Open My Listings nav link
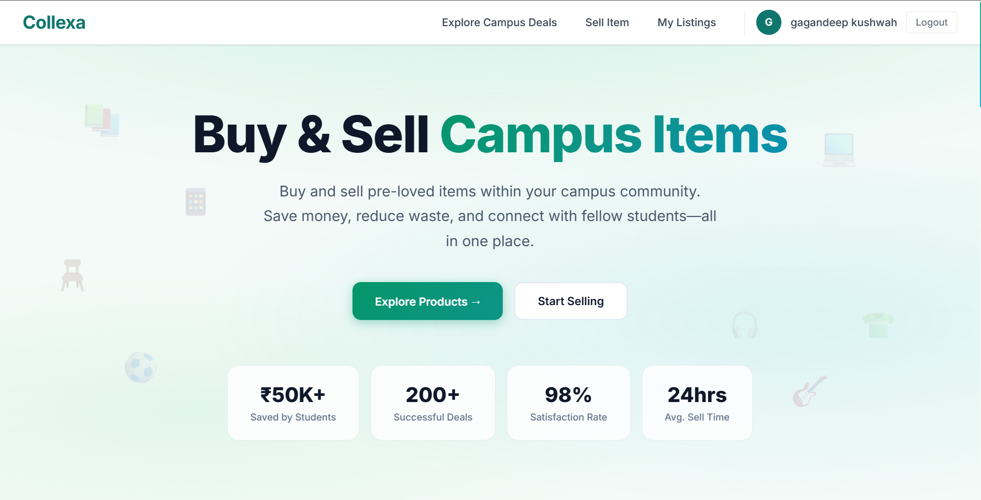The width and height of the screenshot is (981, 500). [x=686, y=23]
